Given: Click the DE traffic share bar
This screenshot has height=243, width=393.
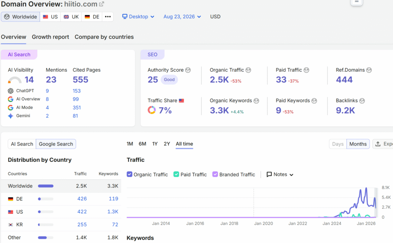Looking at the screenshot, I should click(46, 199).
